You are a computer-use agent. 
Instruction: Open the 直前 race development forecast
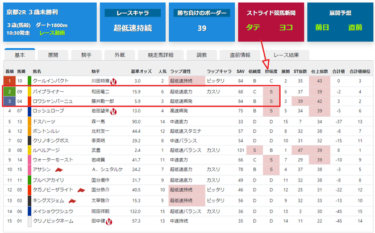coord(355,27)
